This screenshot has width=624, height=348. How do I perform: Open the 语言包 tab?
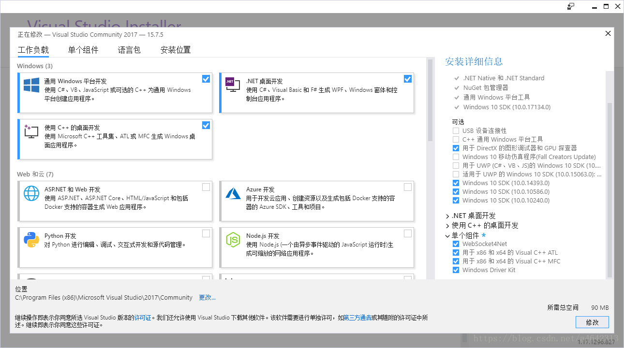tap(129, 50)
